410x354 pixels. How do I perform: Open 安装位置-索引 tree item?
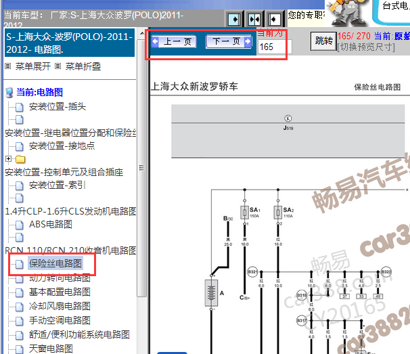[x=58, y=185]
